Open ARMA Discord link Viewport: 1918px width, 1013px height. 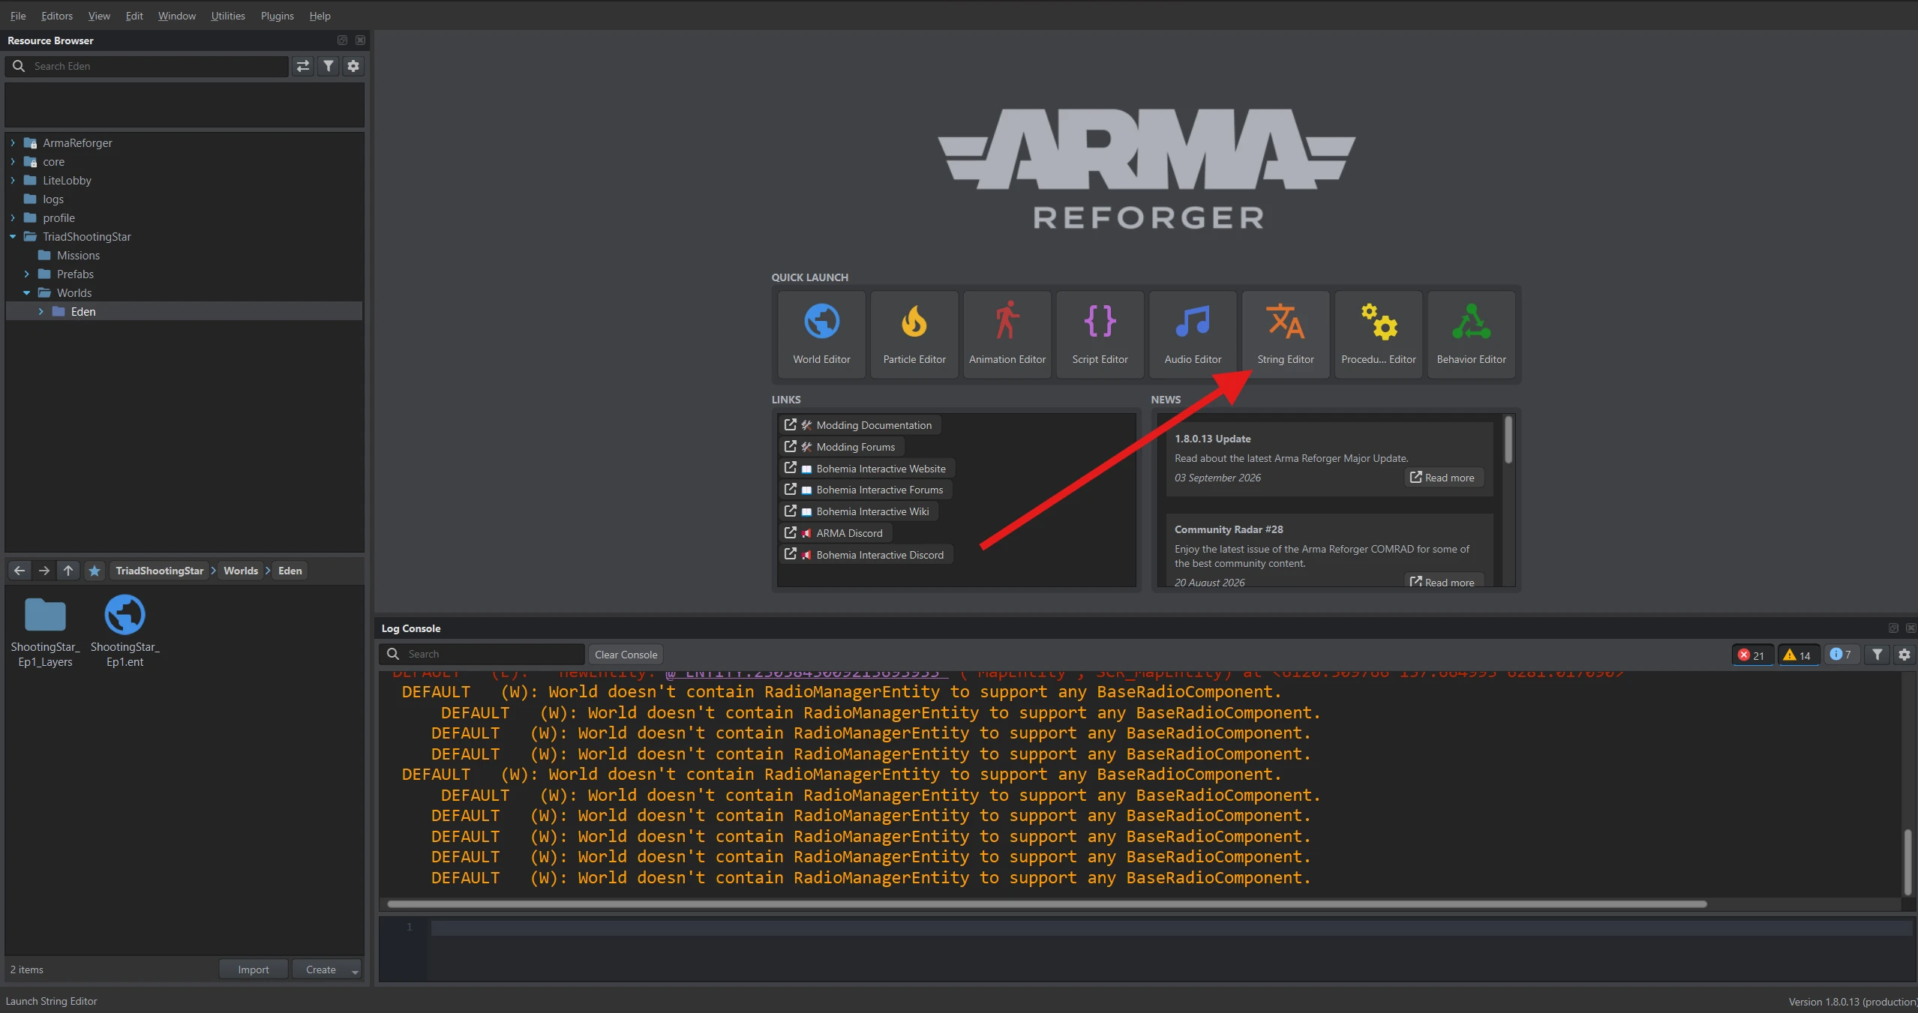835,533
